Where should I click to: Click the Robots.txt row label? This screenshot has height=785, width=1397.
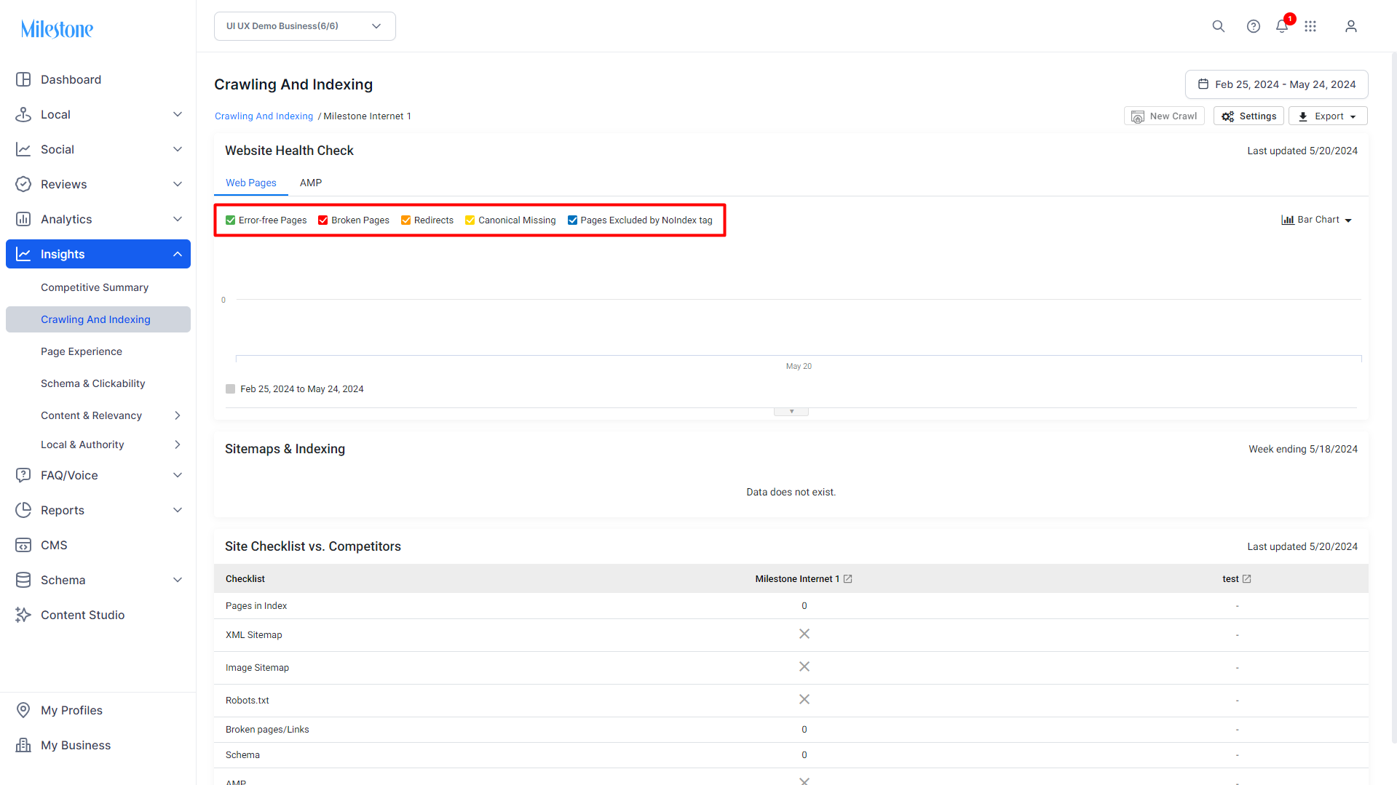coord(248,701)
